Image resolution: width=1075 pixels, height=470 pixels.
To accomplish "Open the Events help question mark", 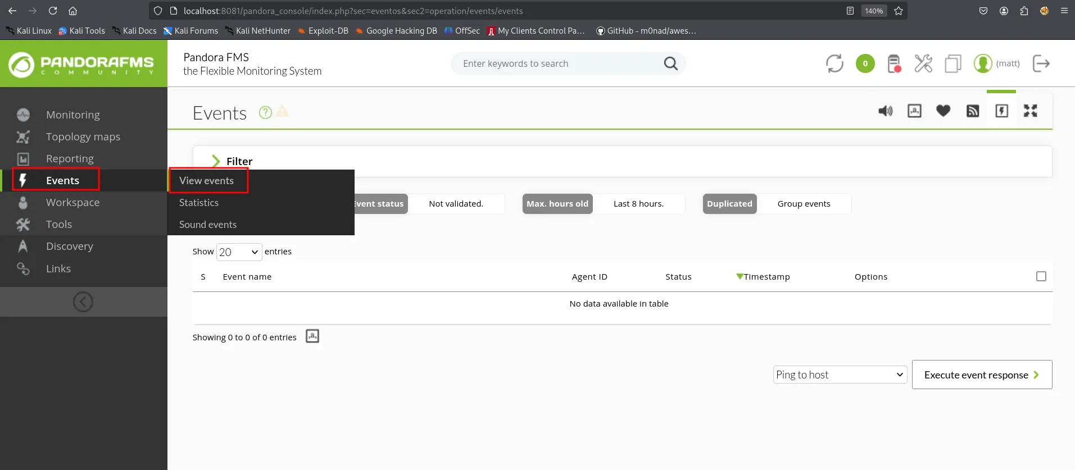I will click(265, 112).
